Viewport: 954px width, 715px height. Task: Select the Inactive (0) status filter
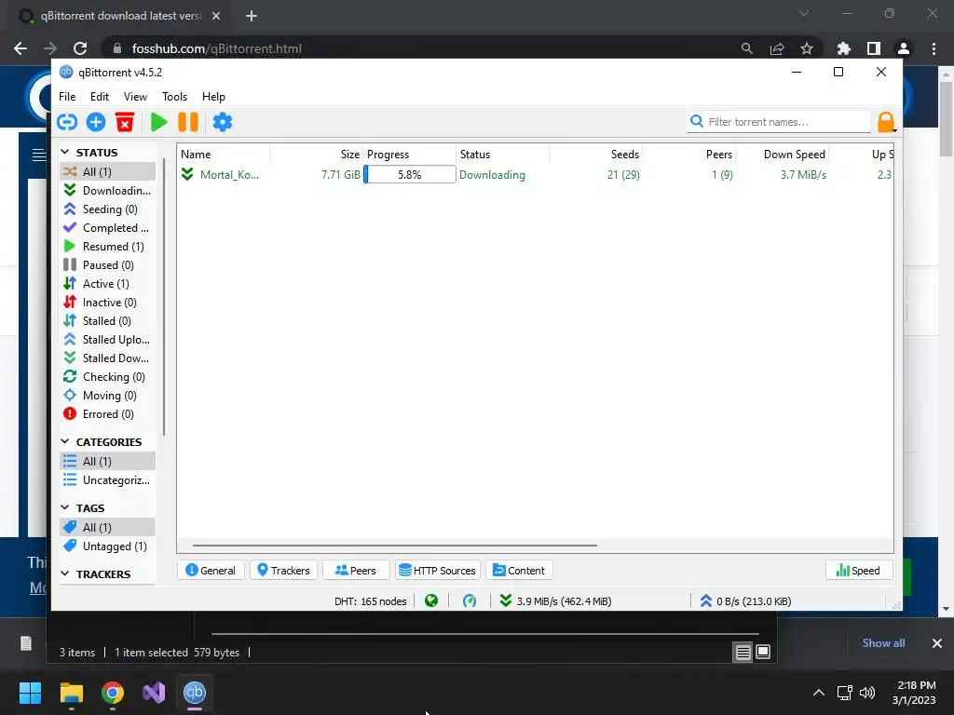coord(108,303)
